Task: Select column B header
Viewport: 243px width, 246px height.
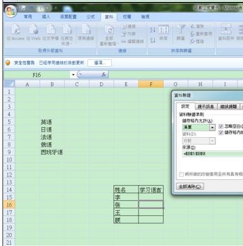Action: [x=52, y=84]
